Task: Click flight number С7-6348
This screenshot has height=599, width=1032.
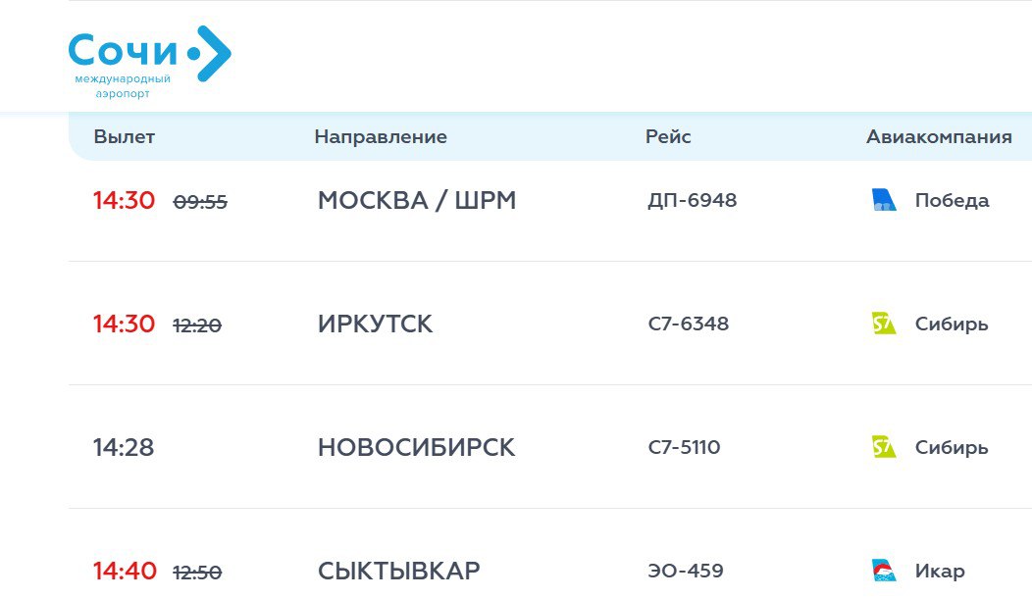Action: [689, 324]
